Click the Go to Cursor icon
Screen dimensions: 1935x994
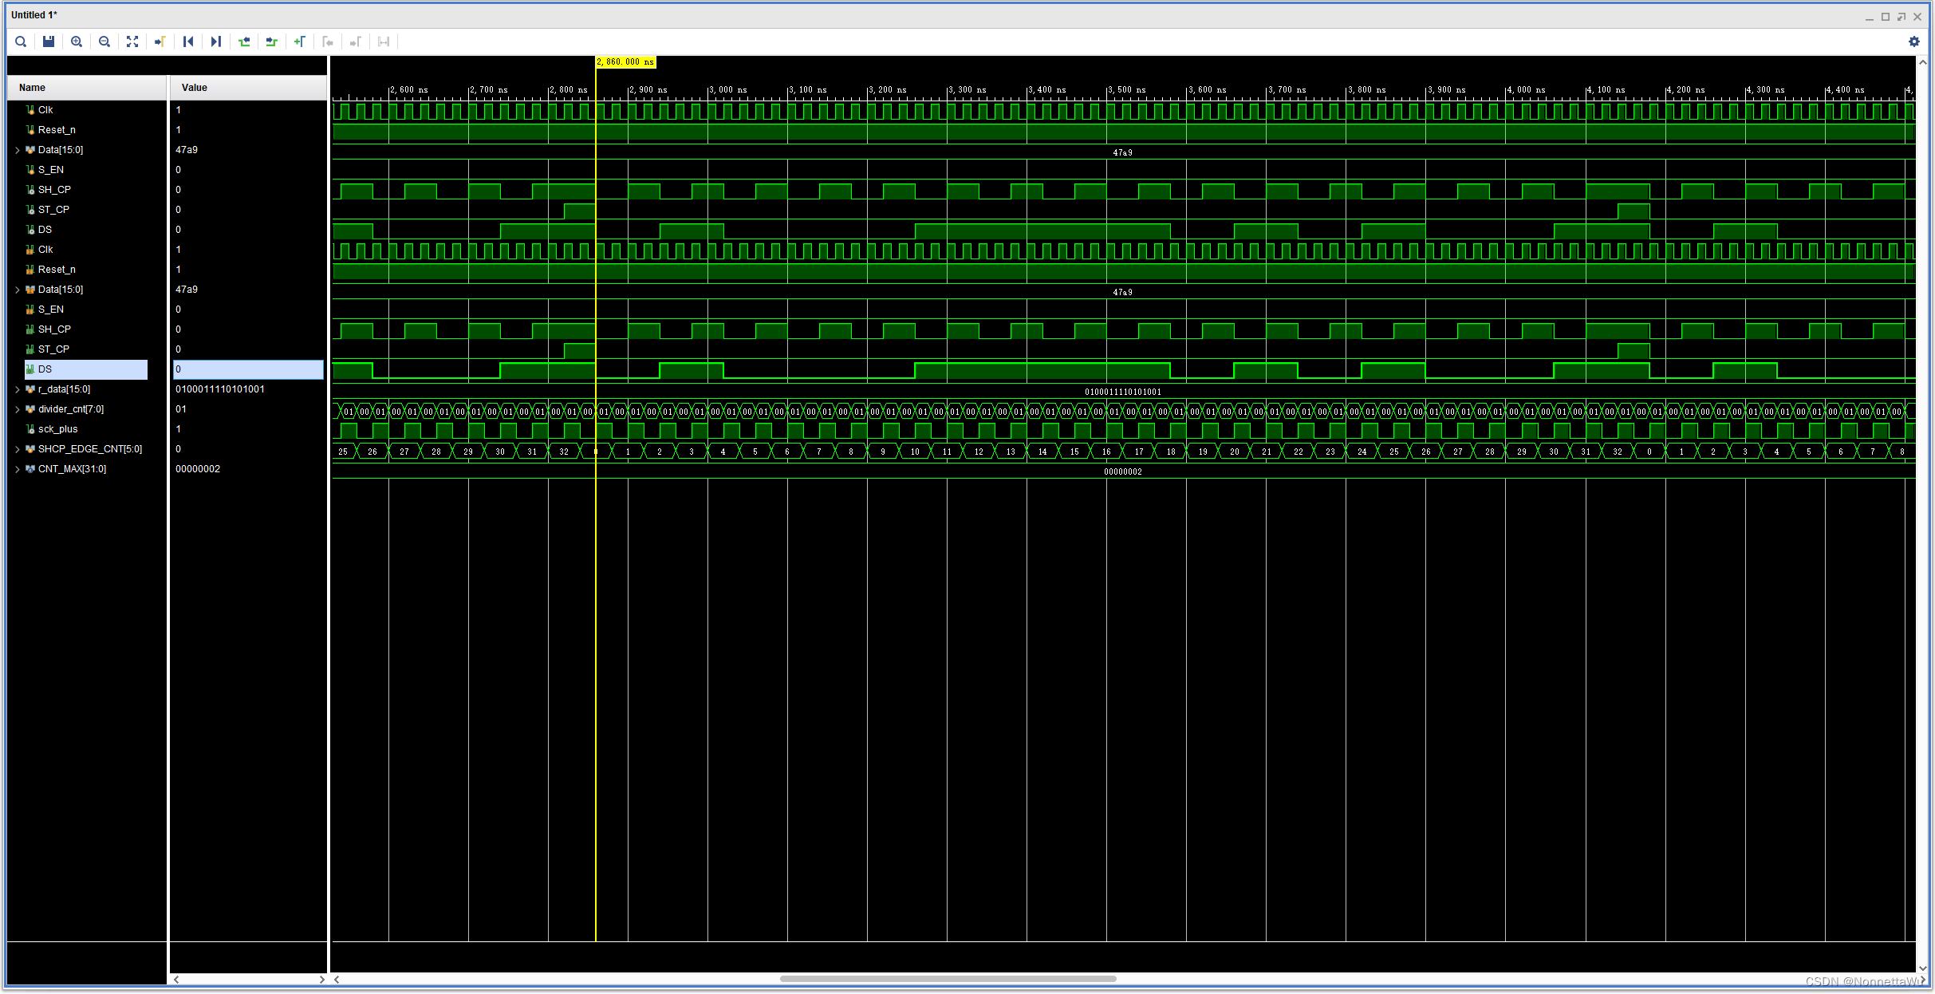click(160, 41)
